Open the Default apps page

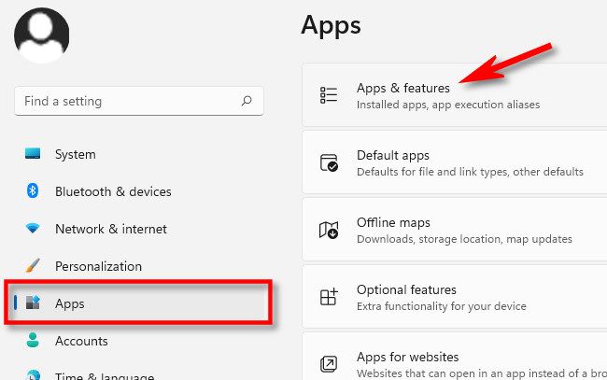[x=455, y=162]
